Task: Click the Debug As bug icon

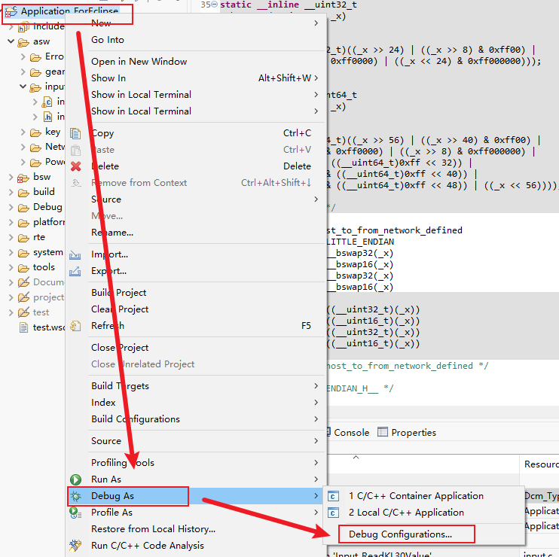Action: pos(75,496)
